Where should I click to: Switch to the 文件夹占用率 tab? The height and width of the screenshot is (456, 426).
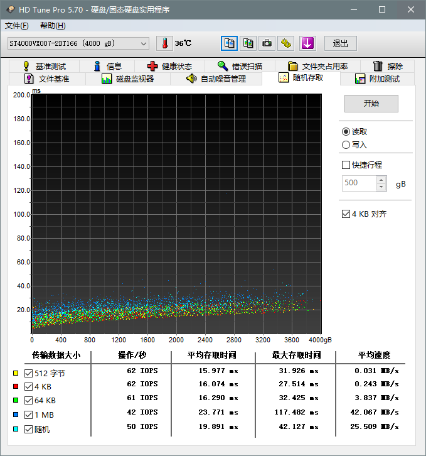point(318,67)
